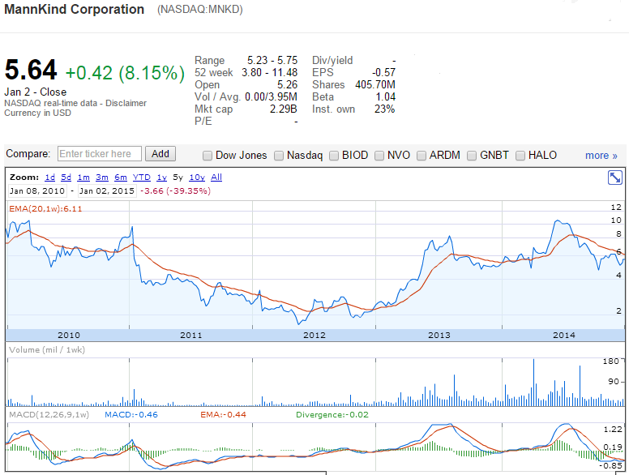
Task: Click the +0.42 (8.15%) price change
Action: click(x=125, y=73)
